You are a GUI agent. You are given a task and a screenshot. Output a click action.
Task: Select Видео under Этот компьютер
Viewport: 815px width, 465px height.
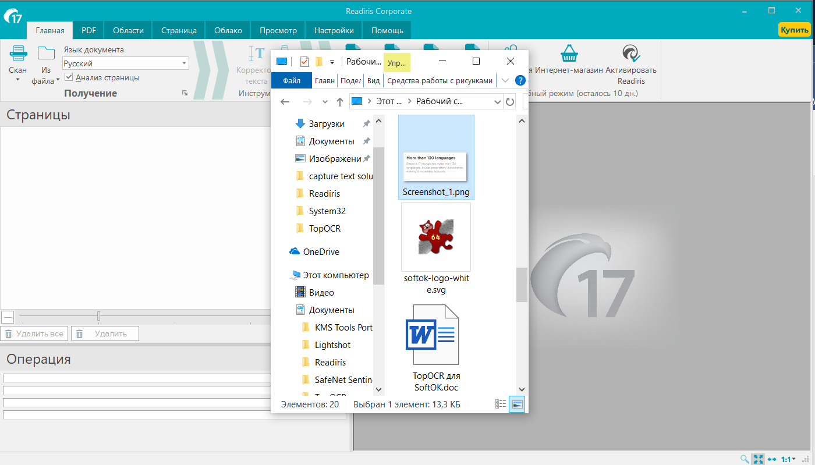(x=315, y=293)
